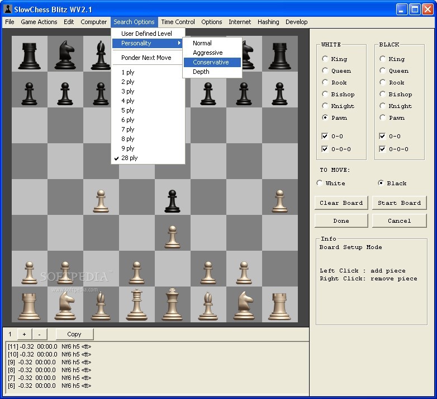Open the Time Control menu

(x=178, y=22)
